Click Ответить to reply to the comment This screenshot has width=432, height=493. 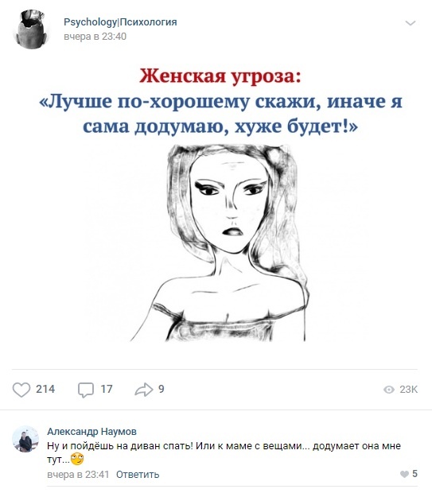(x=138, y=474)
